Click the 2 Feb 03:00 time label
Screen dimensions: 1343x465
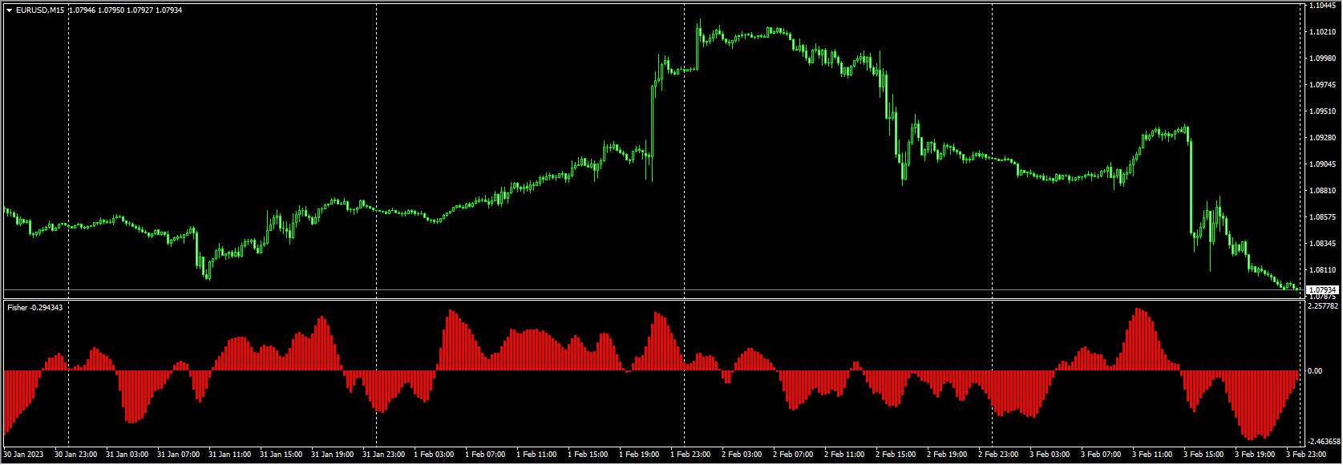tap(742, 455)
